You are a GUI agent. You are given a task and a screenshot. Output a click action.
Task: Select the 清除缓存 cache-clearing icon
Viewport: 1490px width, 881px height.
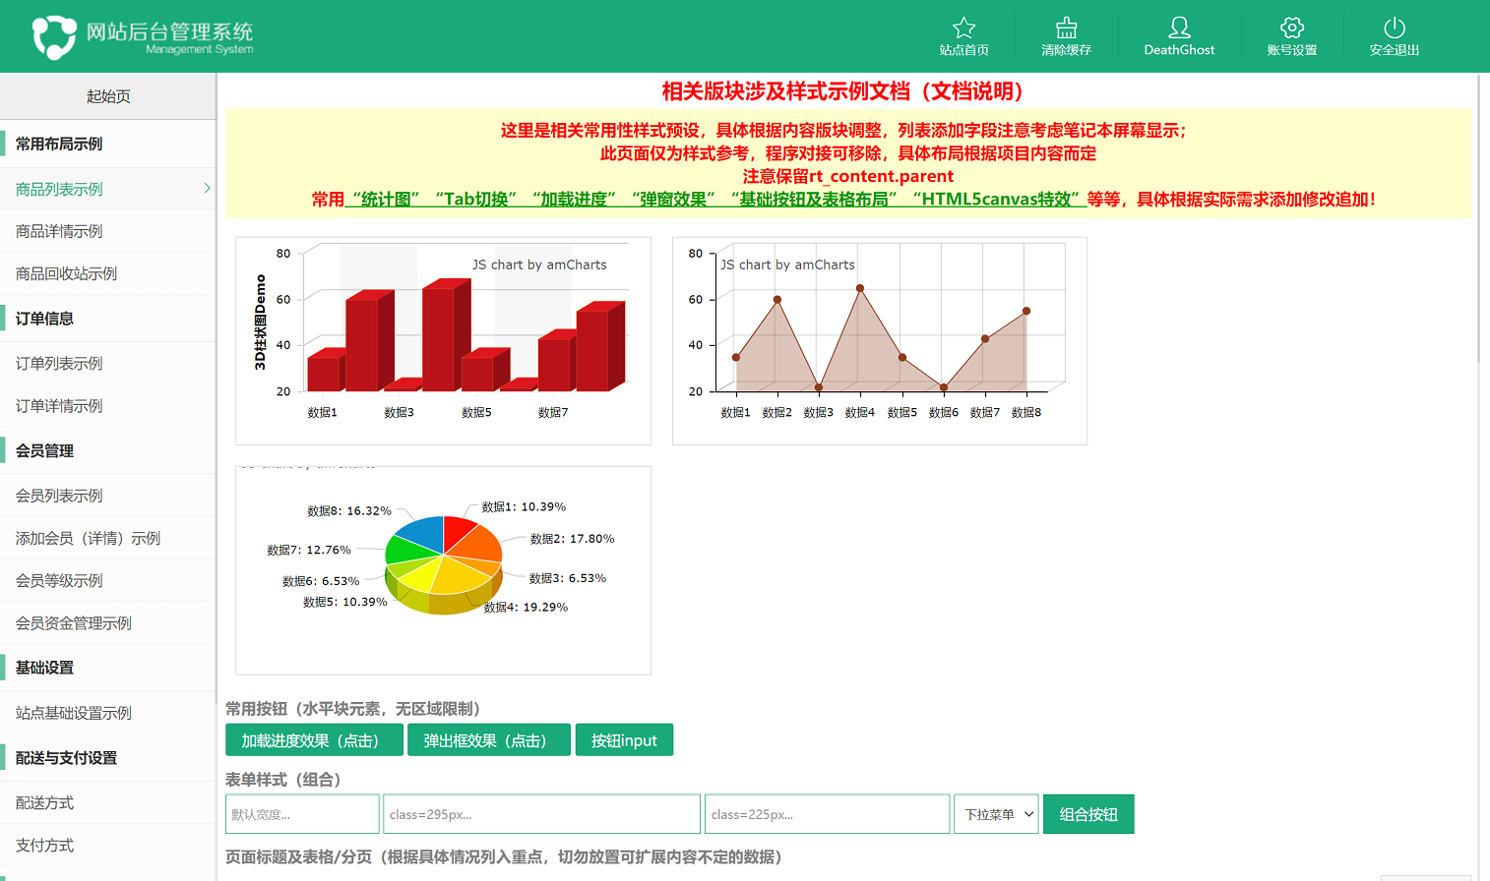[1067, 28]
